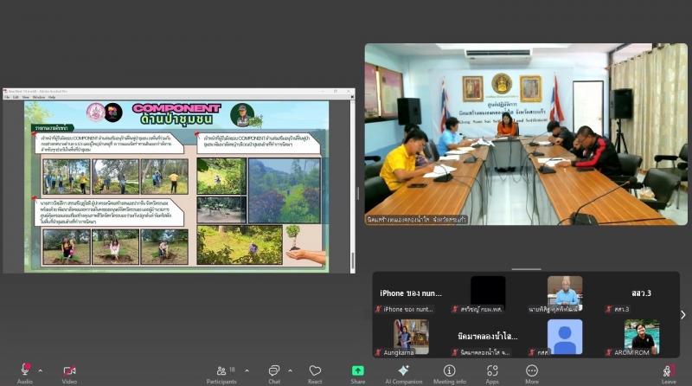Select the black video tile of สรวิชญ์
692x386 pixels.
(488, 294)
